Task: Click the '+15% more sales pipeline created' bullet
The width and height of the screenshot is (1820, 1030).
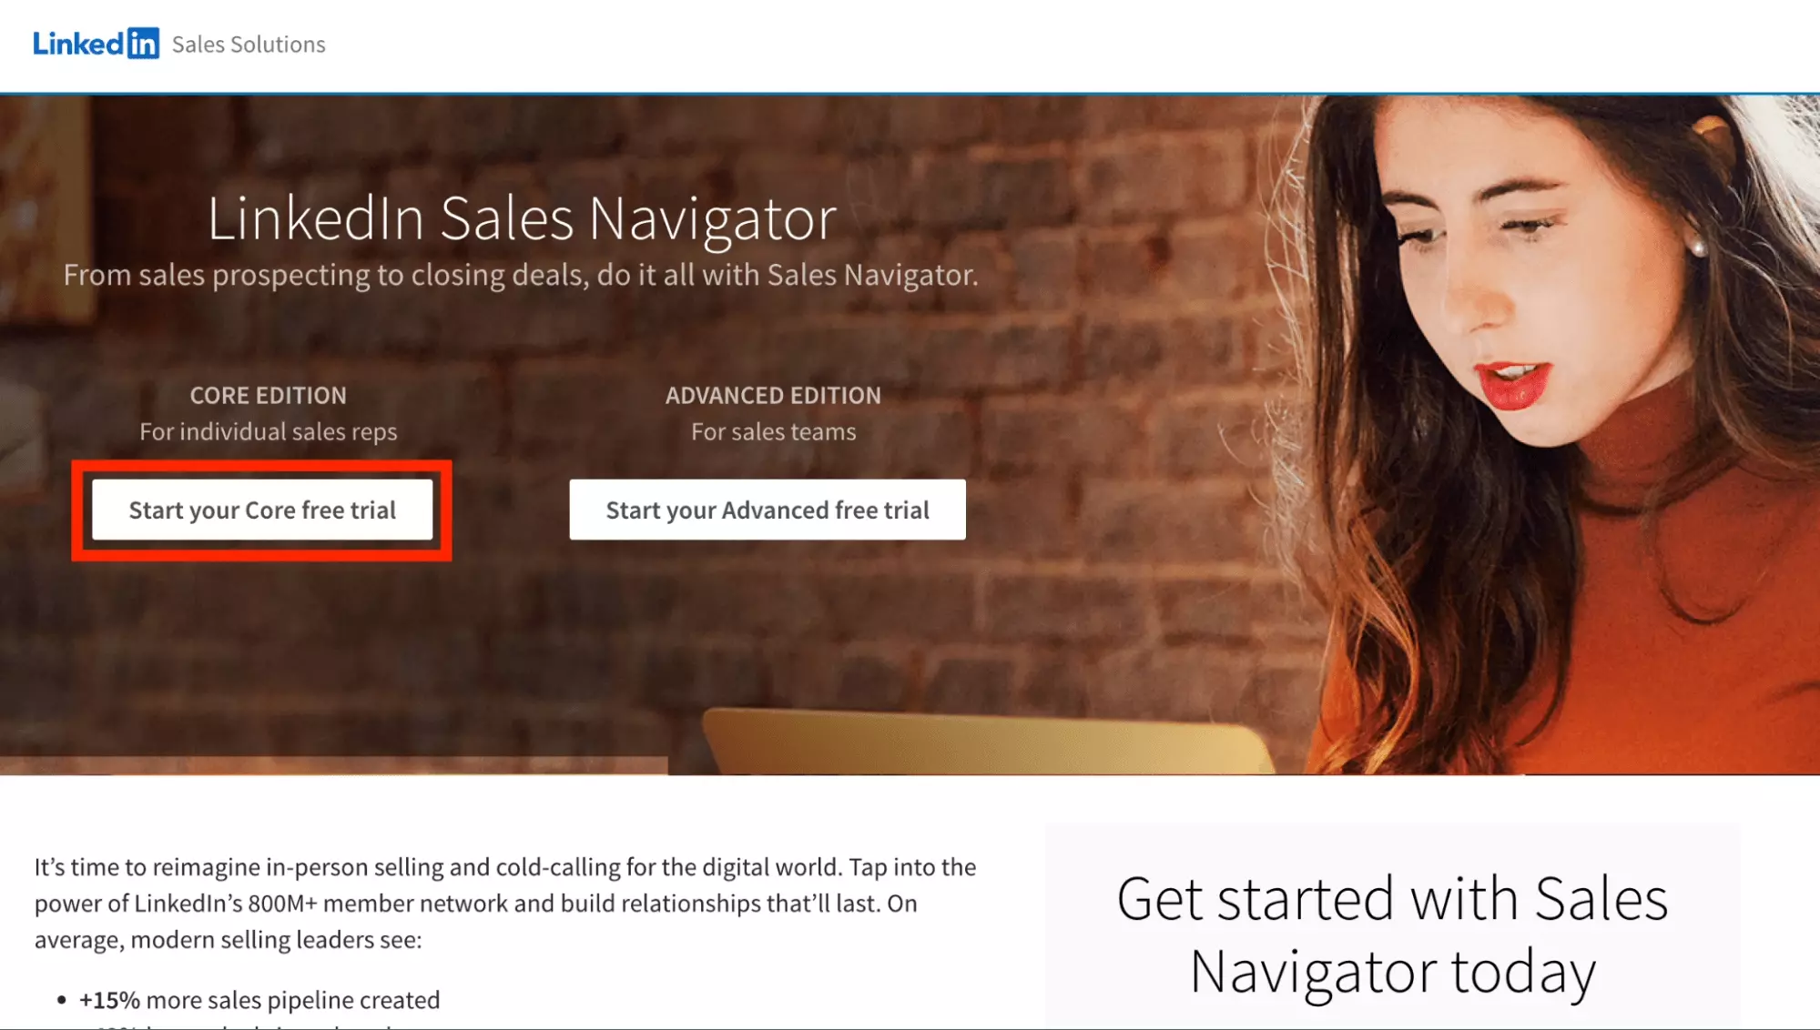Action: click(259, 1000)
